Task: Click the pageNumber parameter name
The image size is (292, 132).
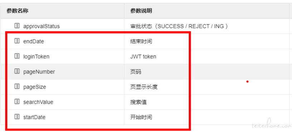Action: pyautogui.click(x=39, y=72)
